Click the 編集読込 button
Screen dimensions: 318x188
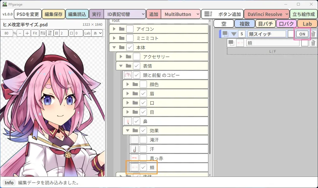(x=77, y=14)
